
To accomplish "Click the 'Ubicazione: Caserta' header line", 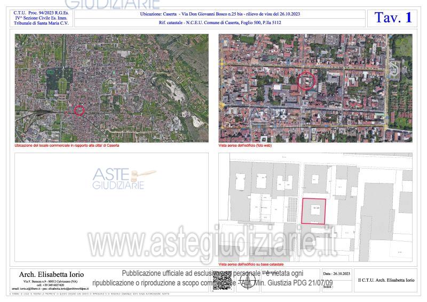I will (x=220, y=14).
